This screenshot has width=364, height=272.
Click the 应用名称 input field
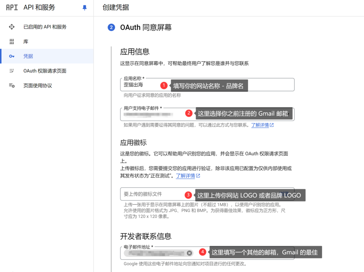click(207, 85)
